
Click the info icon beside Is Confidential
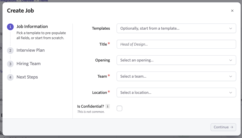click(108, 106)
